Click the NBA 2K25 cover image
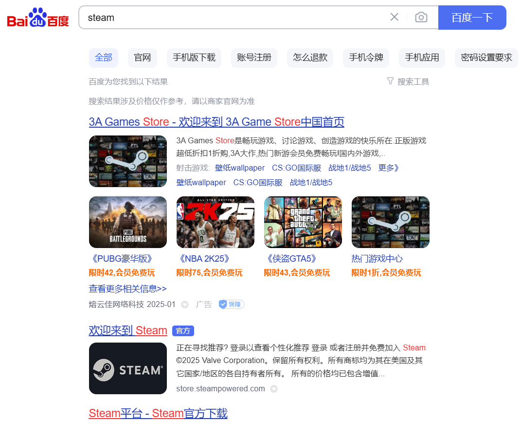Viewport: 521px width, 422px height. [216, 222]
